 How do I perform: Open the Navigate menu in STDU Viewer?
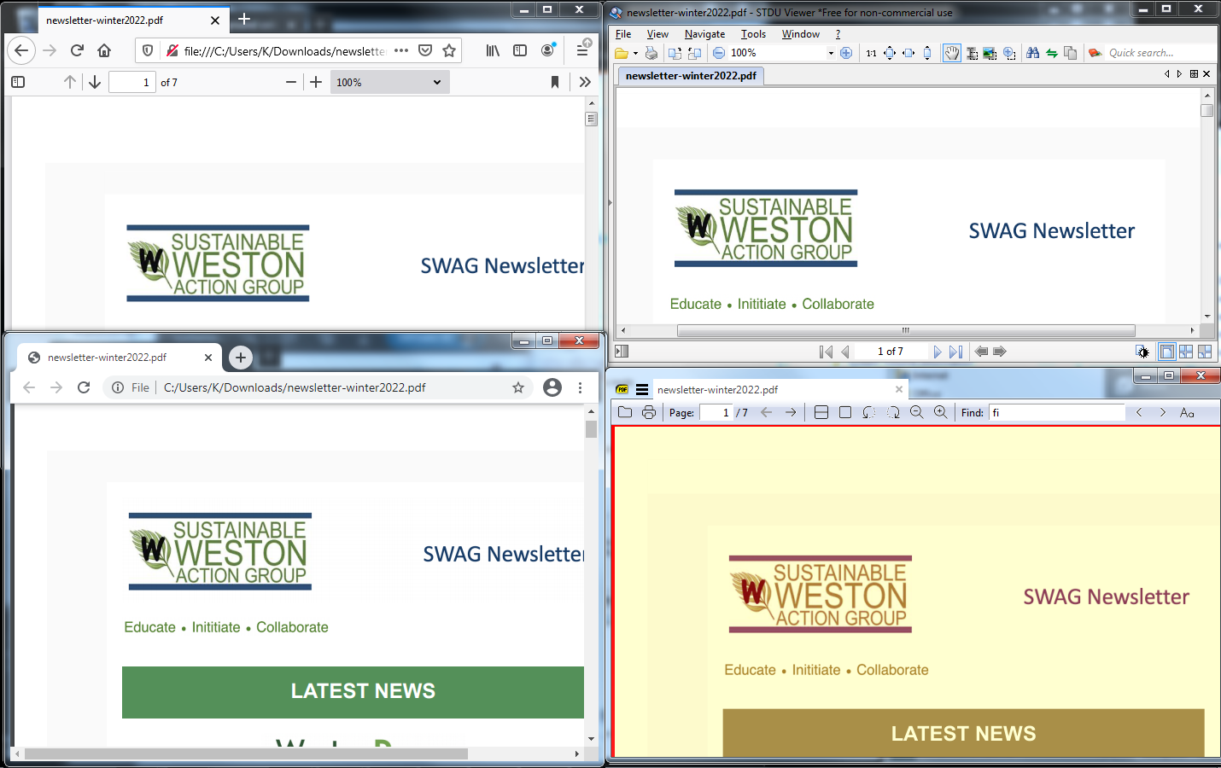click(x=704, y=34)
